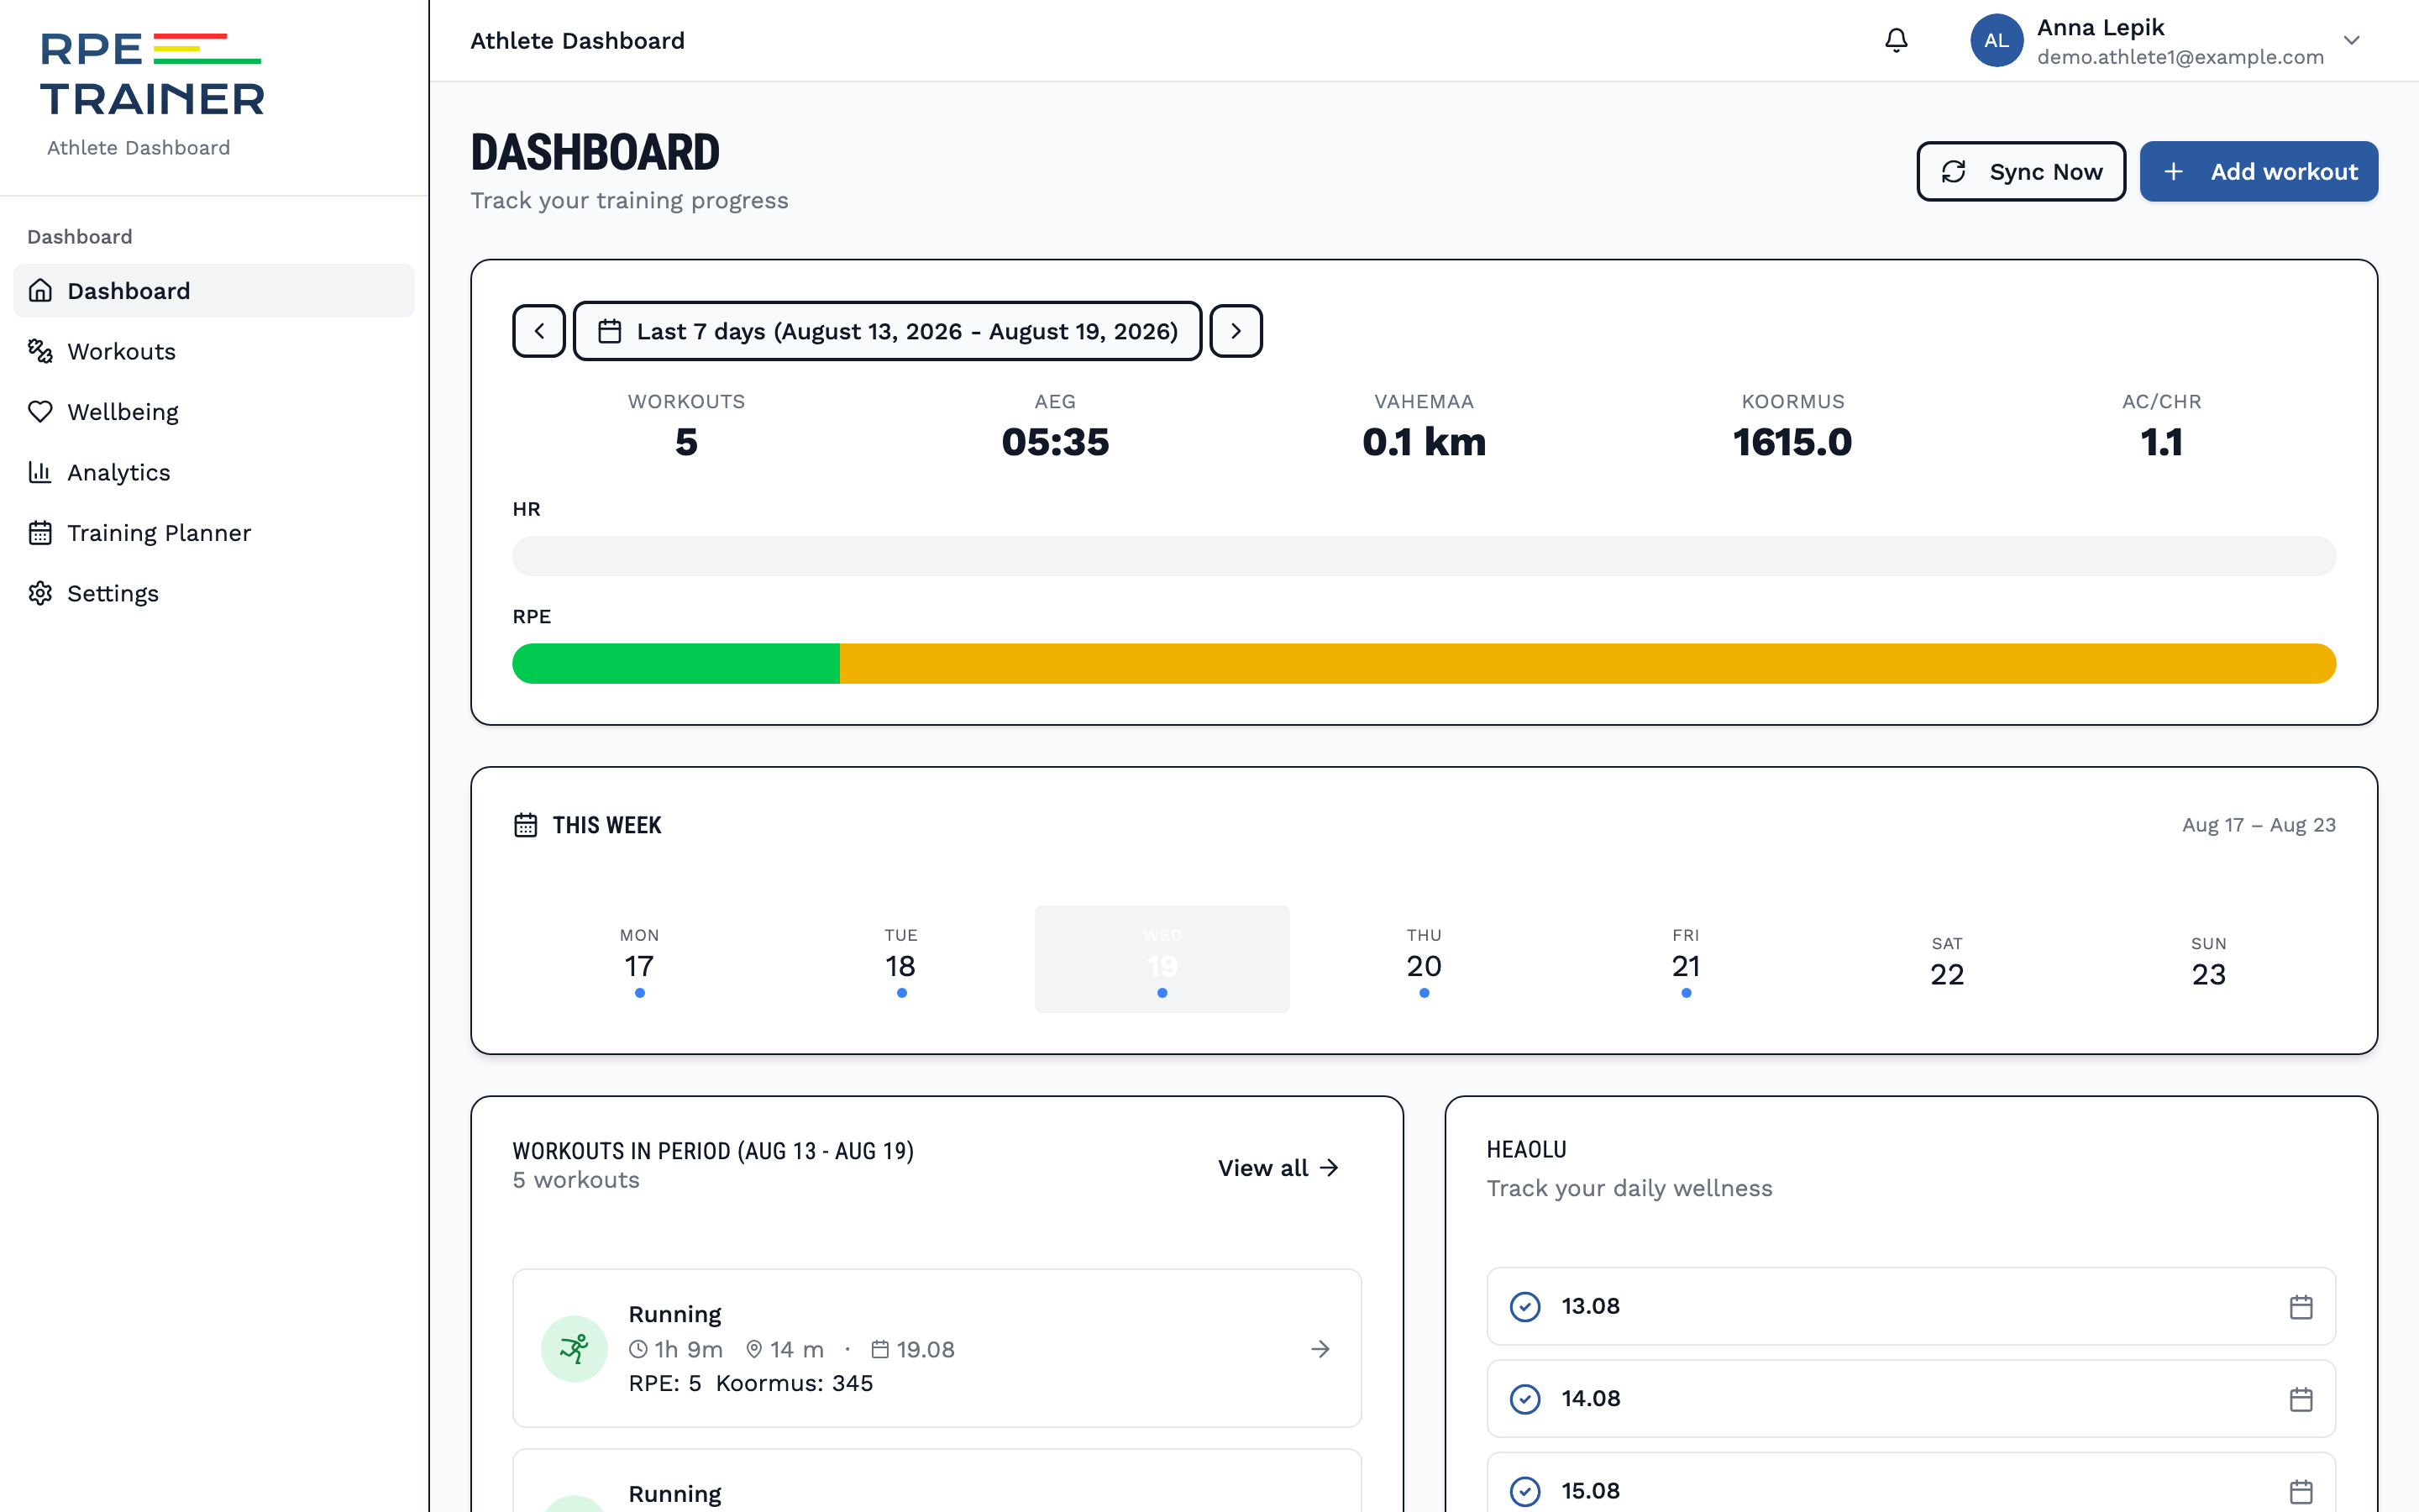Click the Training Planner calendar icon
The width and height of the screenshot is (2419, 1512).
click(40, 533)
